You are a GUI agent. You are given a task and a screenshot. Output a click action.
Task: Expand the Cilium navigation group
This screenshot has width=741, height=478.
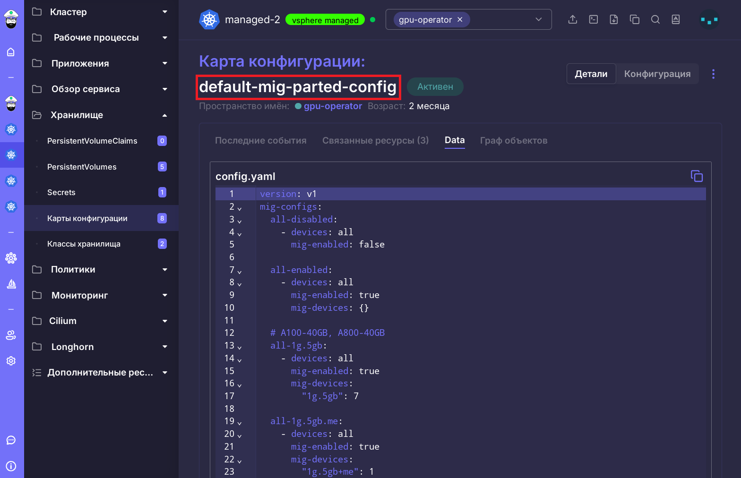coord(101,321)
